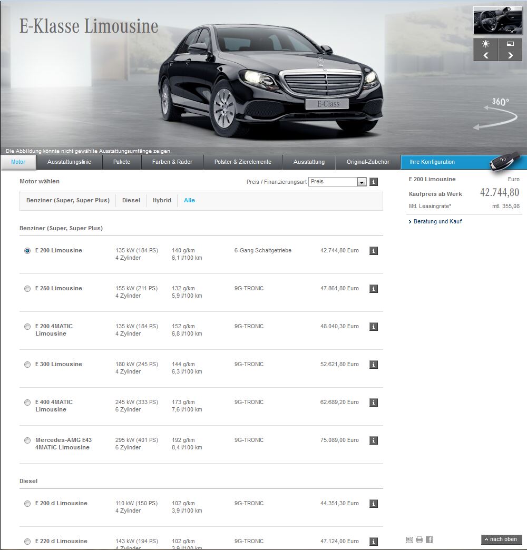Click the E 300 Limousine model name
The image size is (527, 550).
[x=58, y=364]
